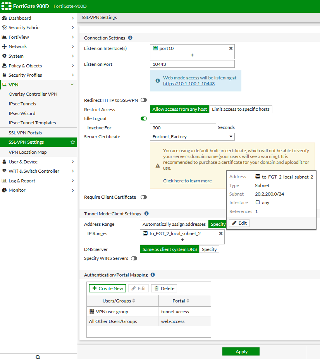Click the pencil Edit icon in the address popup
The image size is (320, 359).
(x=239, y=223)
